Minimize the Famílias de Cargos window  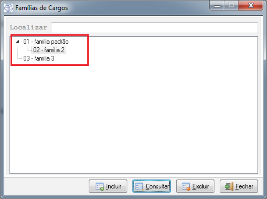[217, 5]
